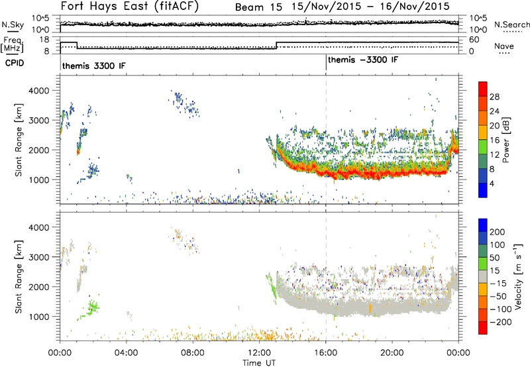Click the CPID change tick at 16:00

(x=326, y=62)
